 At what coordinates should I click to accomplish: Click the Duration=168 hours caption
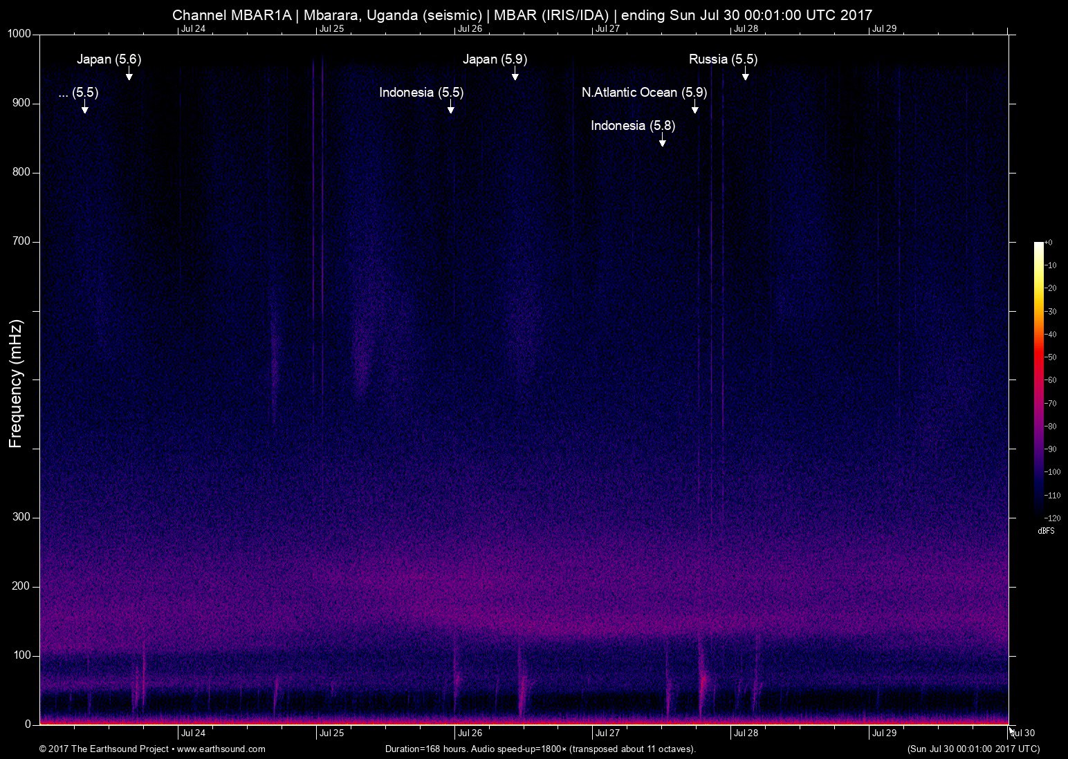coord(540,749)
